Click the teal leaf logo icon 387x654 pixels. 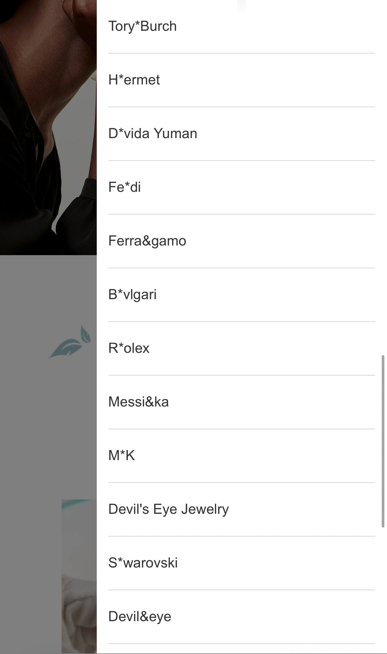point(70,342)
